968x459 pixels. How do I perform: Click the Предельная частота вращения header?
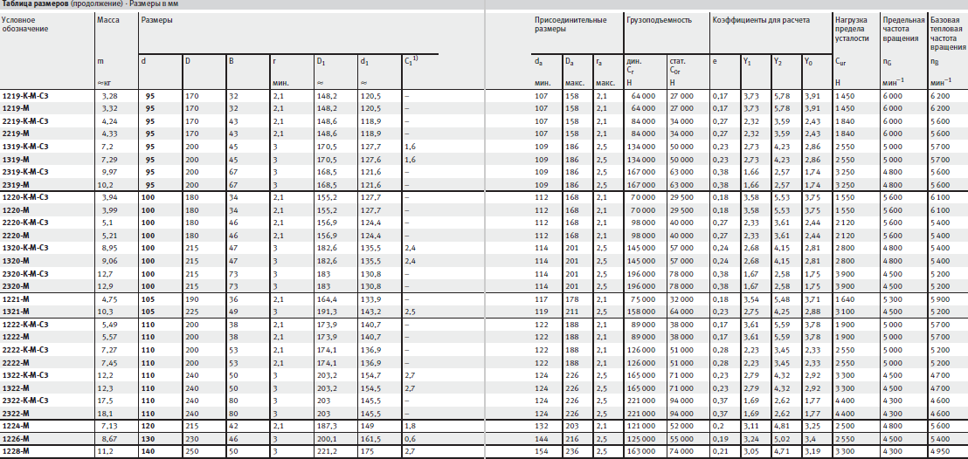click(x=904, y=29)
